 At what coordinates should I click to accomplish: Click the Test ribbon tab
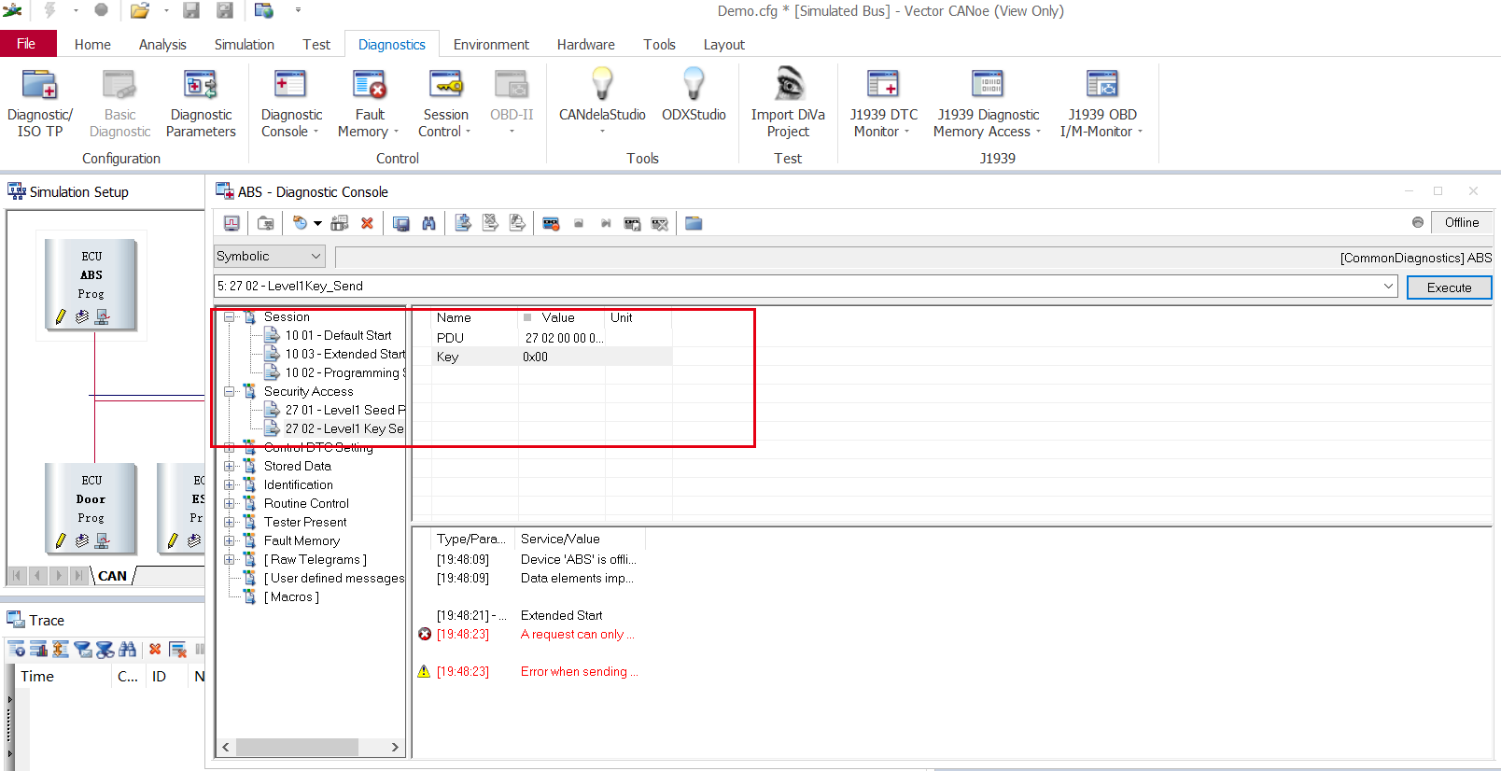[316, 45]
